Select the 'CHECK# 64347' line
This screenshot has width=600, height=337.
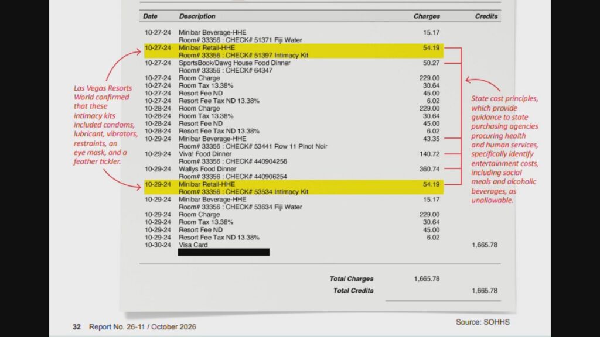226,71
